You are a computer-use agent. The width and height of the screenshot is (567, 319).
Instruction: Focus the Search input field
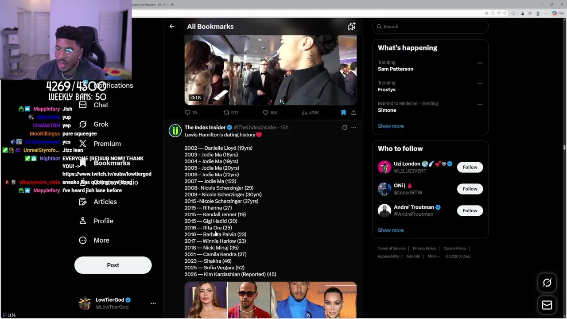431,27
